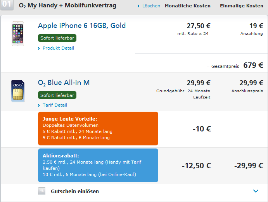268x202 pixels.
Task: Open Apple iPhone 6 16GB, Gold title
Action: 82,26
